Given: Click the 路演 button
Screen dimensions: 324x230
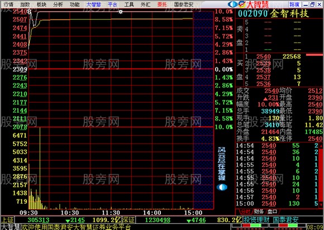Looking at the screenshot, I should tap(294, 4).
